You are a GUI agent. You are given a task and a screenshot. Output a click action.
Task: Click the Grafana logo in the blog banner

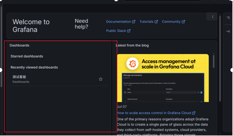[x=132, y=64]
